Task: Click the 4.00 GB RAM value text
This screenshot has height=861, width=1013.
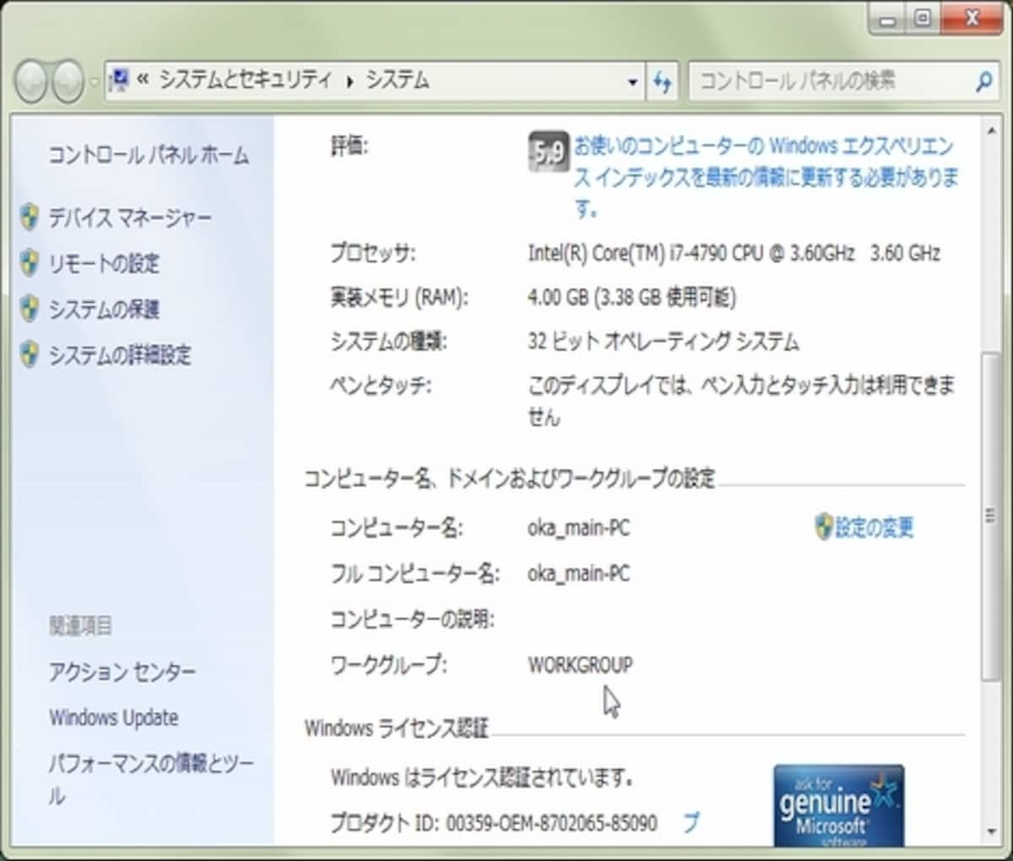Action: click(x=631, y=297)
